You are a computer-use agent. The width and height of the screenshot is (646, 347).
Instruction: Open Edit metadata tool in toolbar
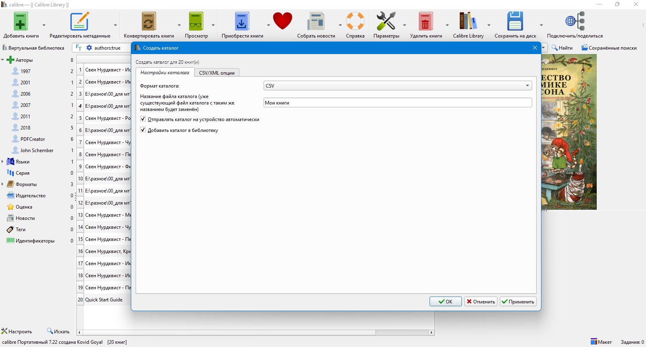80,21
